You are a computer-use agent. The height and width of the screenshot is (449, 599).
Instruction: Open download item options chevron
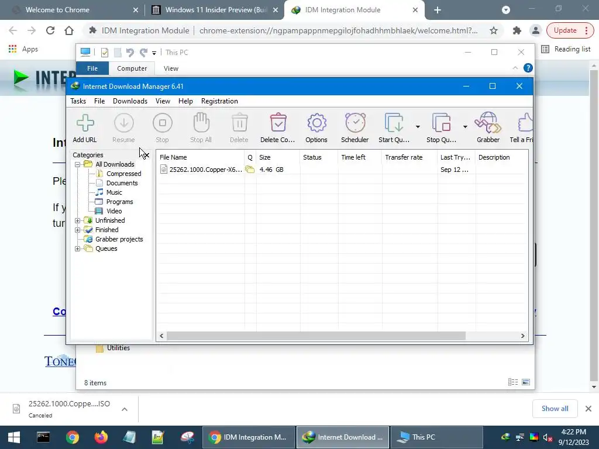pos(125,409)
